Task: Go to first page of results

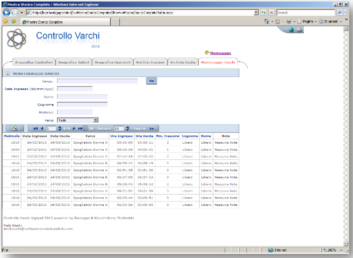Action: [35, 128]
